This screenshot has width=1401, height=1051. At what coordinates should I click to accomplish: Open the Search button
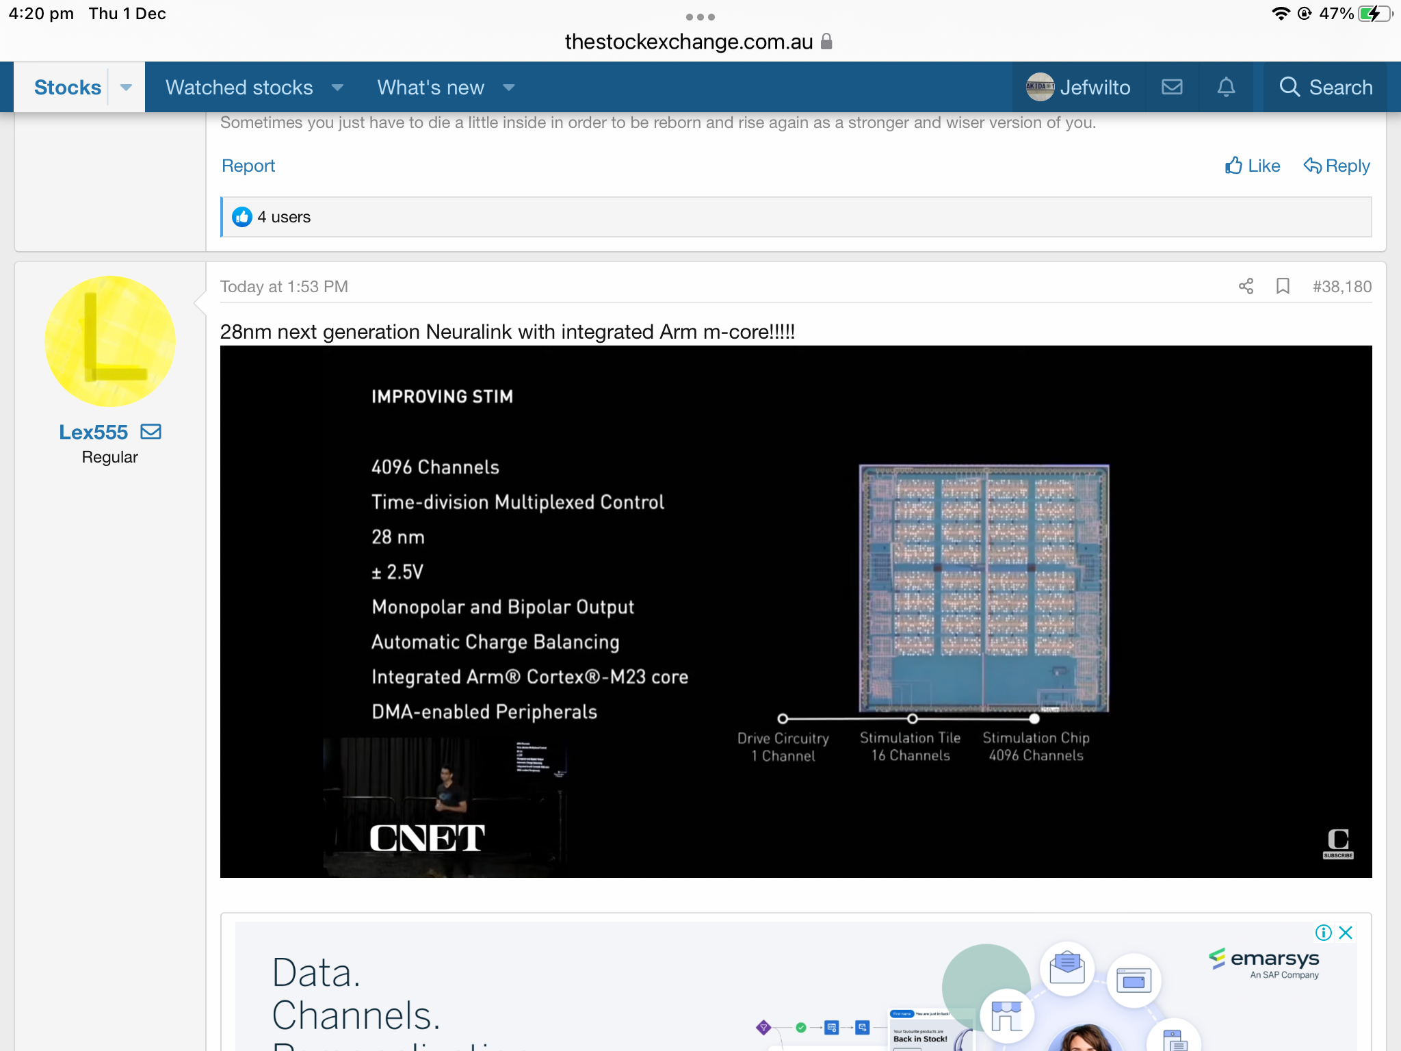click(1325, 88)
